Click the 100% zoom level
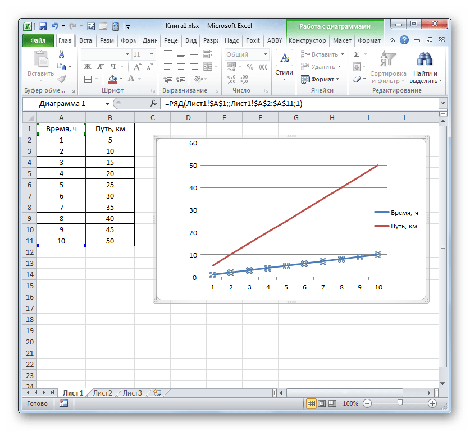 350,403
